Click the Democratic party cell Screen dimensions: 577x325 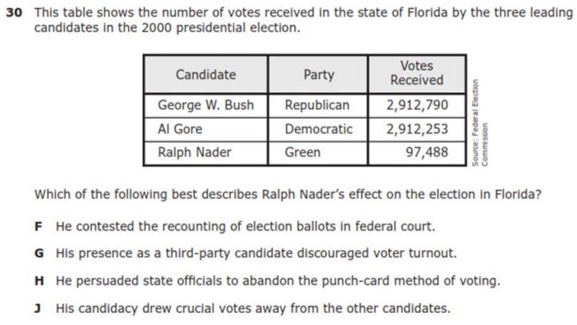click(x=318, y=129)
